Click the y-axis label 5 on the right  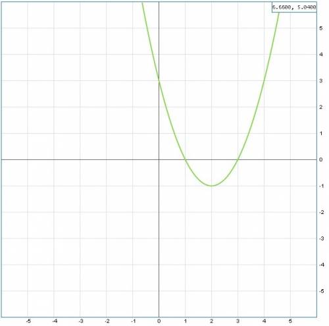321,28
